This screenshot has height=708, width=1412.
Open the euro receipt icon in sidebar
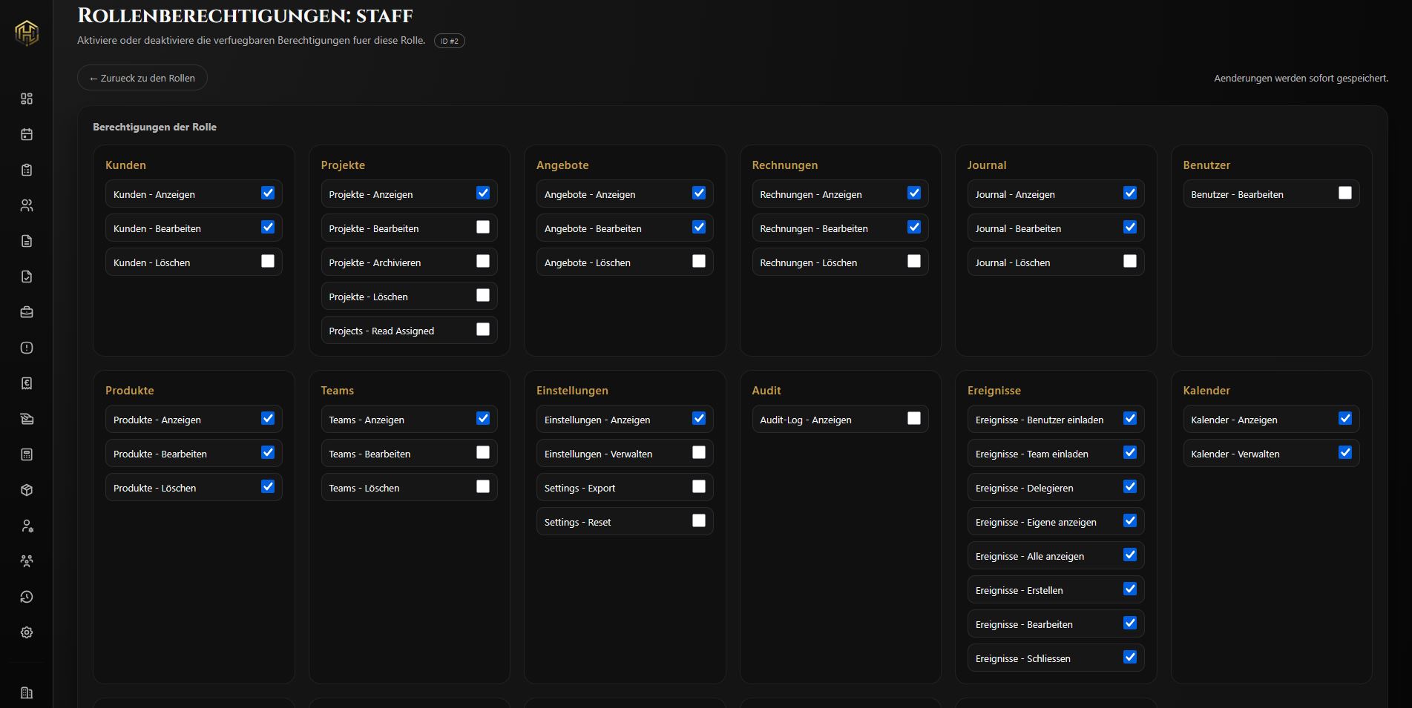tap(27, 383)
